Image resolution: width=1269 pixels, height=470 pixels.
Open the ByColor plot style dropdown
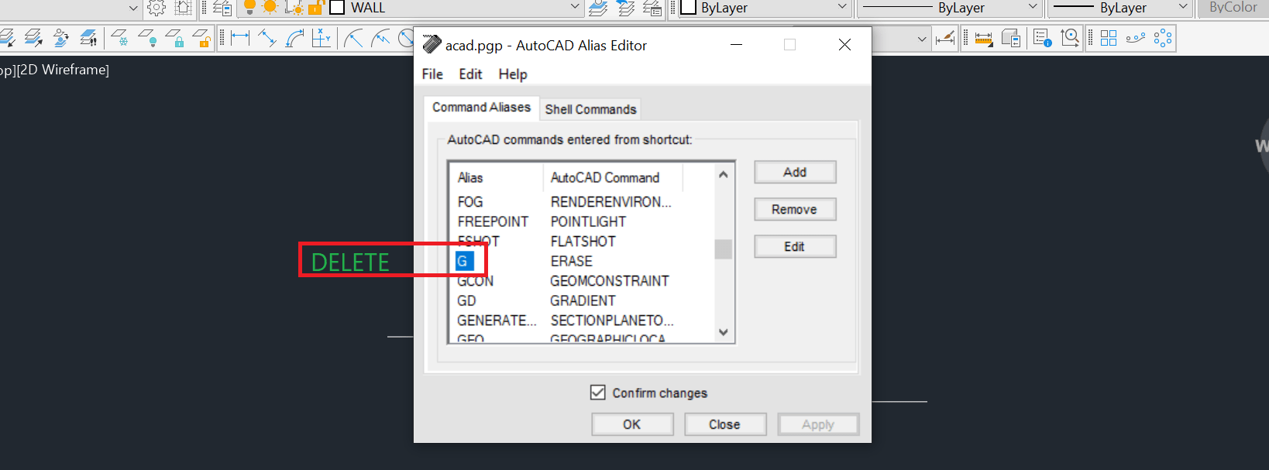click(x=1233, y=7)
